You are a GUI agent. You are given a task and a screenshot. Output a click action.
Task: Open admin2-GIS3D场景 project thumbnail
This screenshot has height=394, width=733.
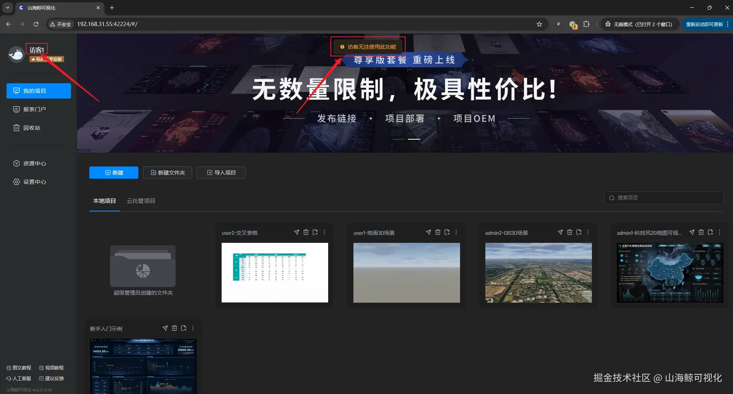coord(539,273)
